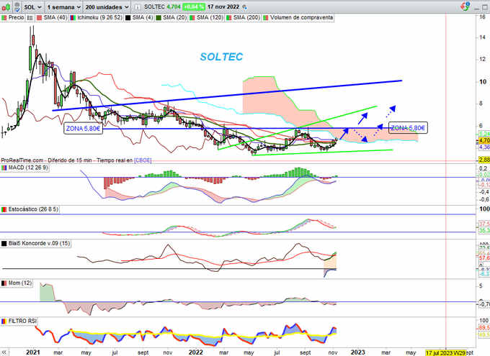The image size is (490, 356).
Task: Click the 2023 label on time axis
Action: coord(357,352)
